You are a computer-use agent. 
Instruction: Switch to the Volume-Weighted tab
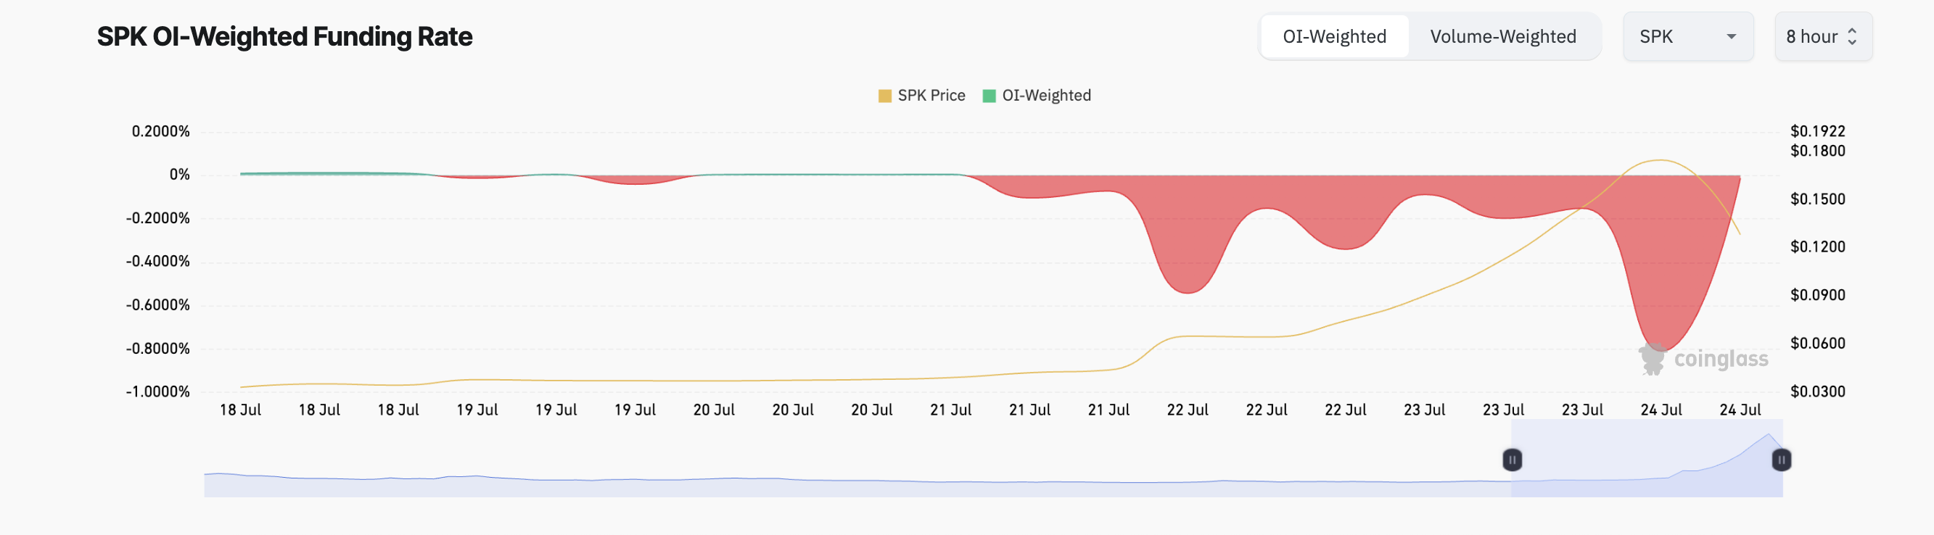(x=1502, y=37)
